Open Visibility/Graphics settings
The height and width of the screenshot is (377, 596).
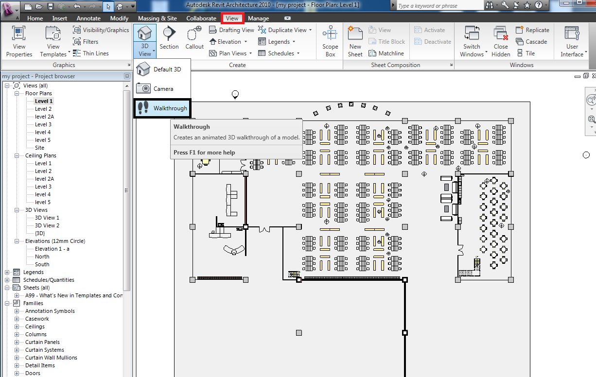[101, 30]
